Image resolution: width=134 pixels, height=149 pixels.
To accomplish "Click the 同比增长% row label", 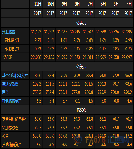I will [12, 40].
